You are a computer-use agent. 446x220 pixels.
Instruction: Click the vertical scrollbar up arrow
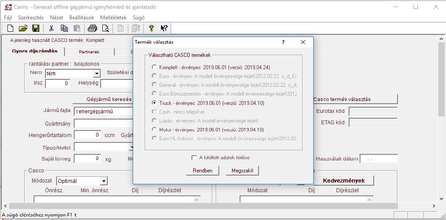click(x=442, y=39)
